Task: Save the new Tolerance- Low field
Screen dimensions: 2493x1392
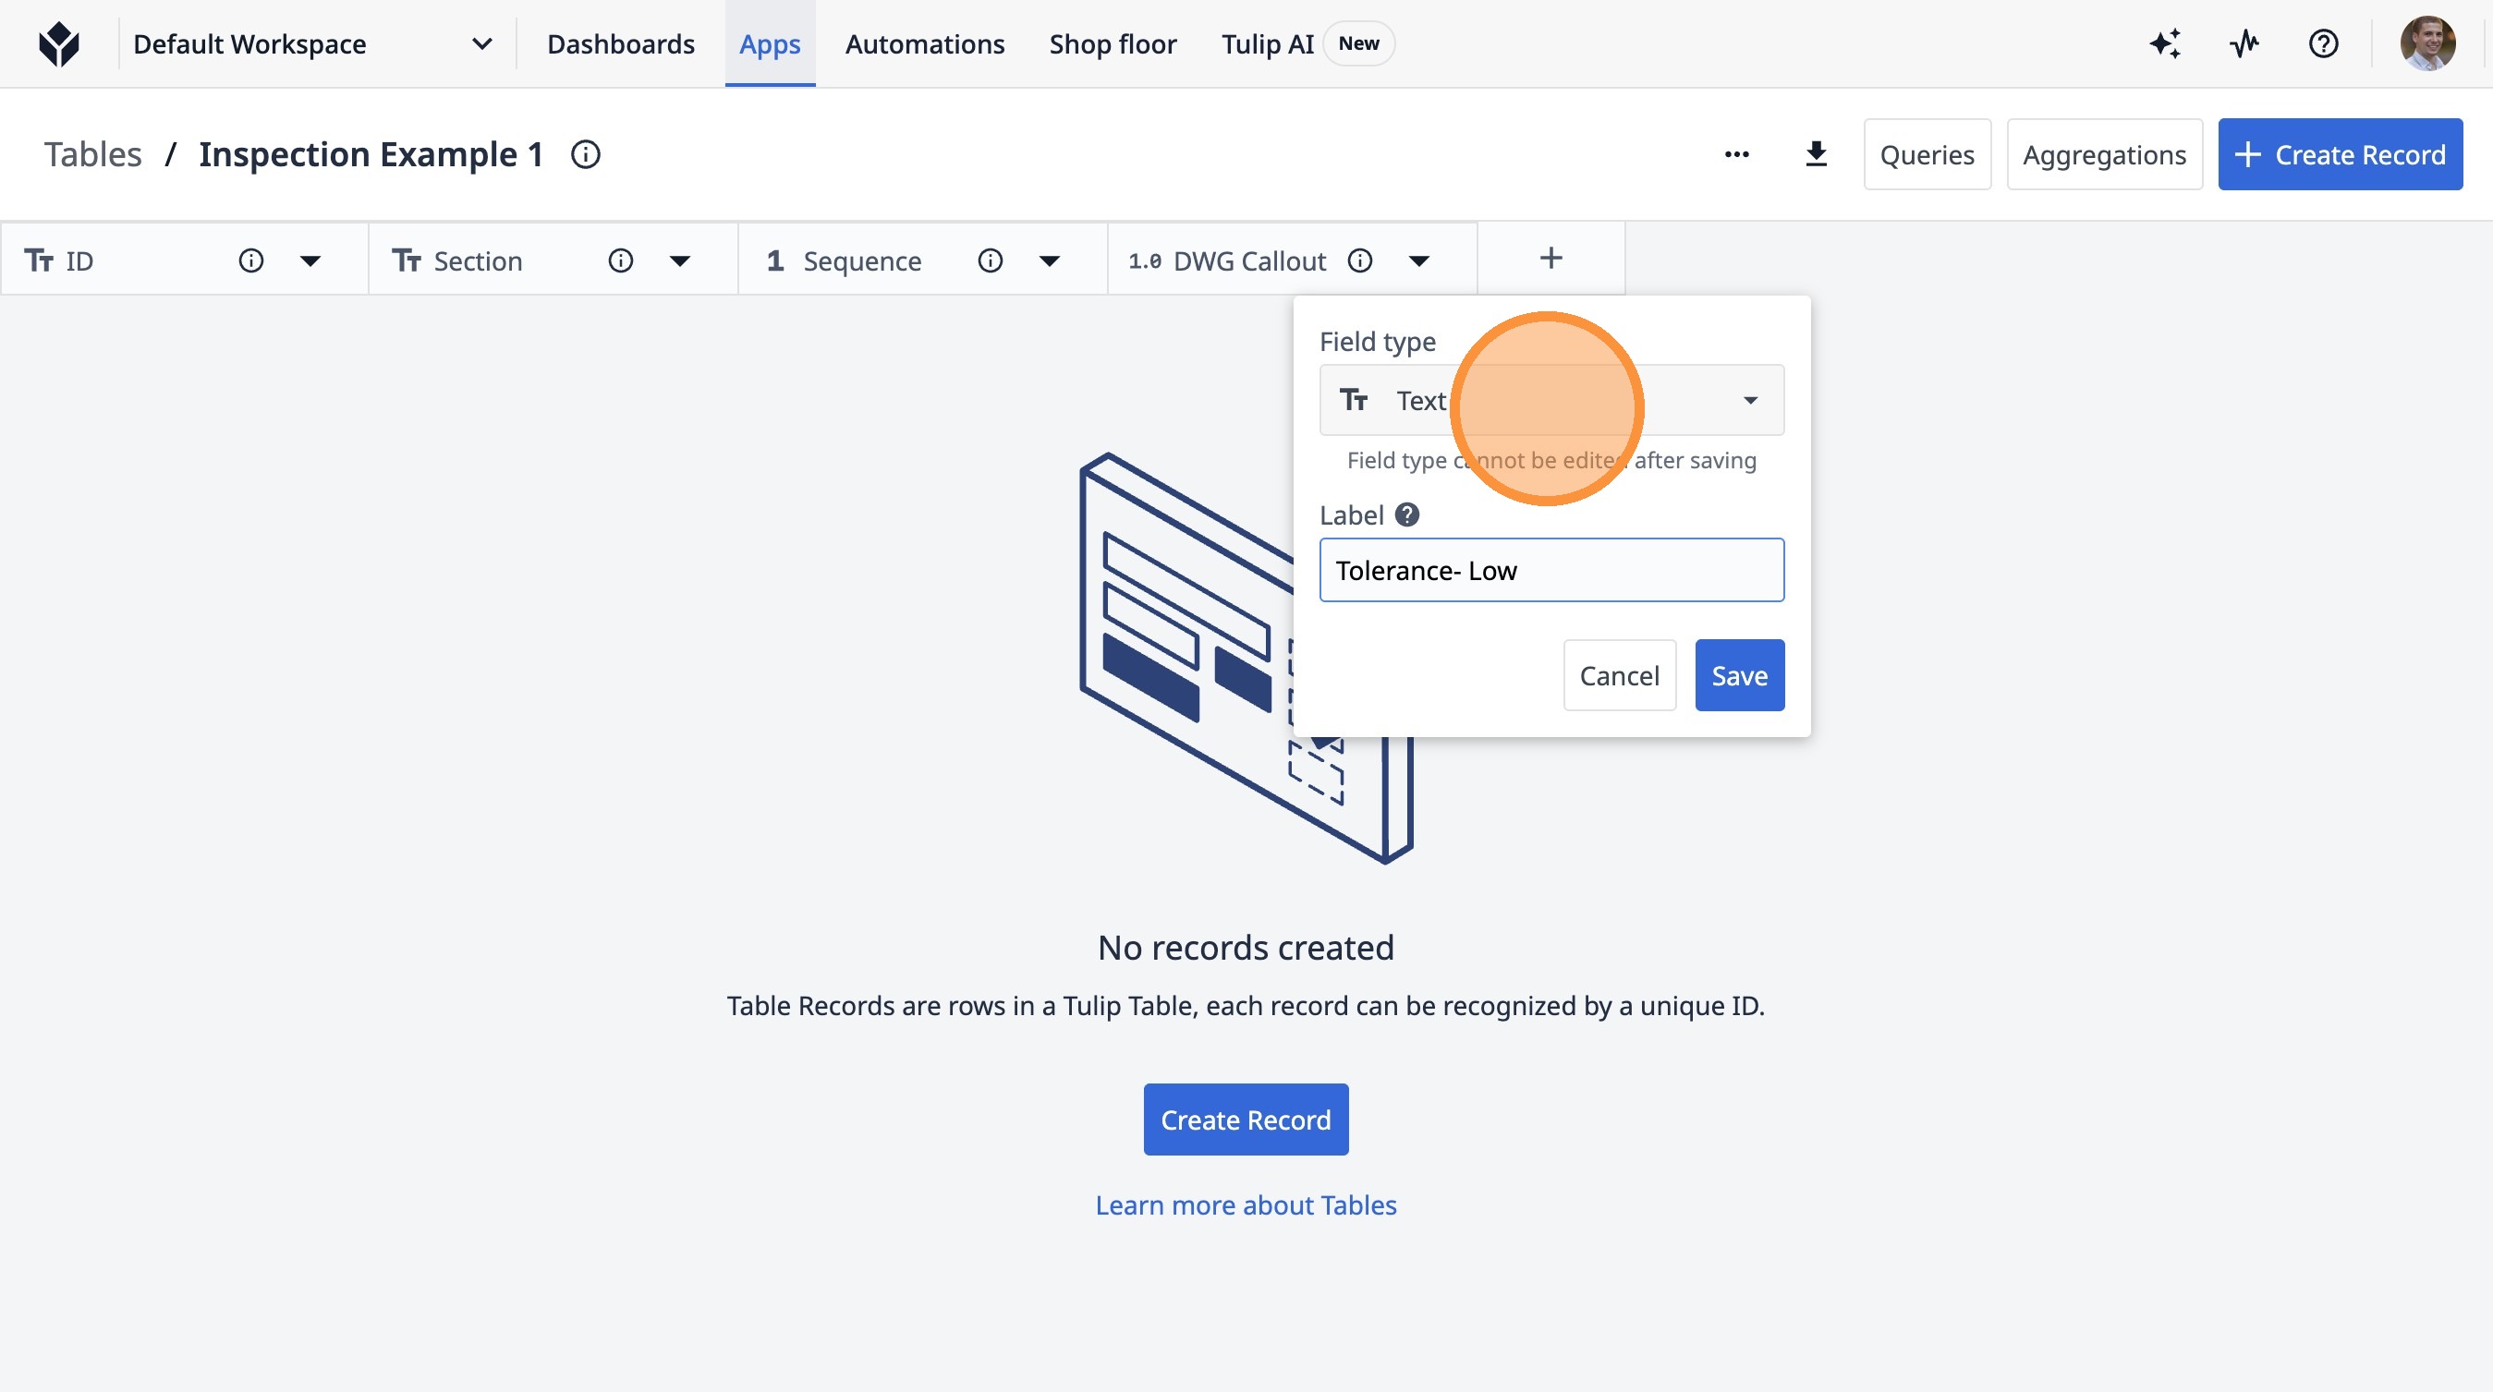Action: pyautogui.click(x=1738, y=675)
